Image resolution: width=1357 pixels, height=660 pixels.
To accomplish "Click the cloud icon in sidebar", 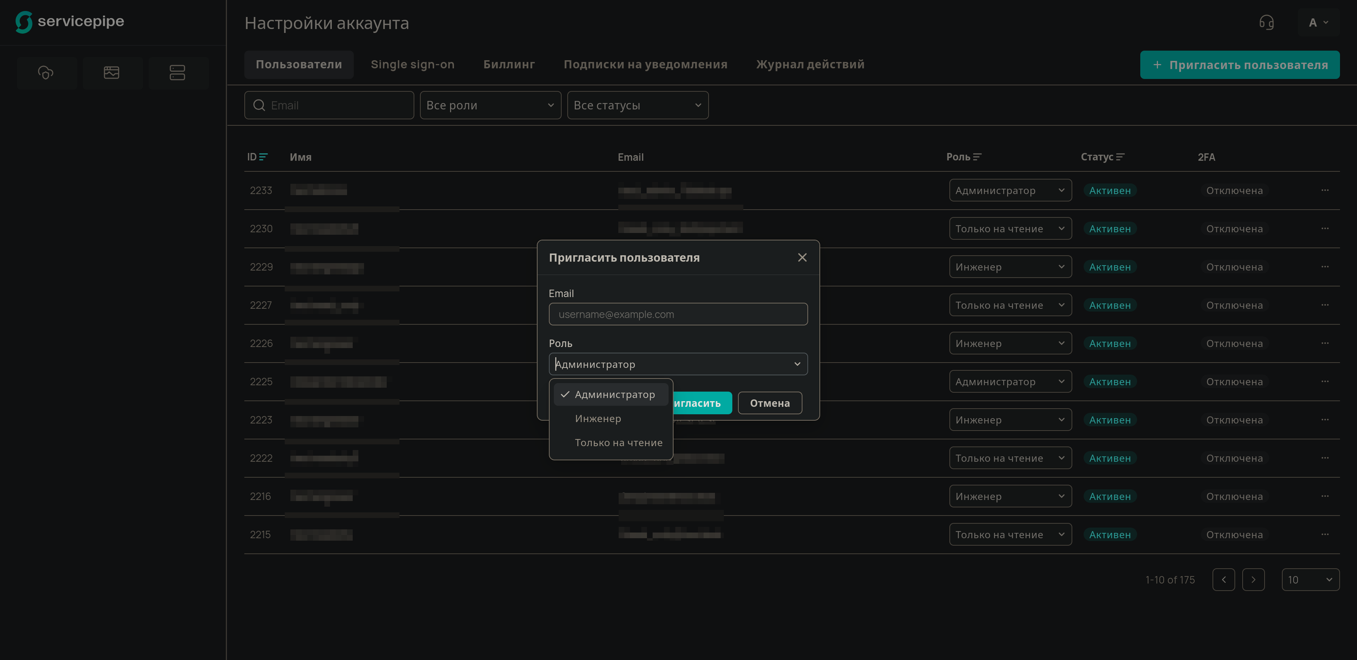I will point(46,72).
